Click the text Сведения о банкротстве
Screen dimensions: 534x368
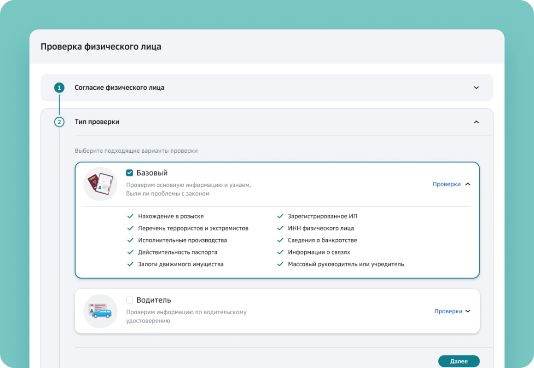[323, 240]
